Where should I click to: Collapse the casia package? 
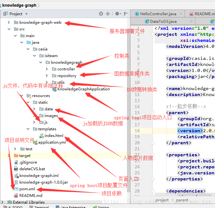(x=28, y=49)
